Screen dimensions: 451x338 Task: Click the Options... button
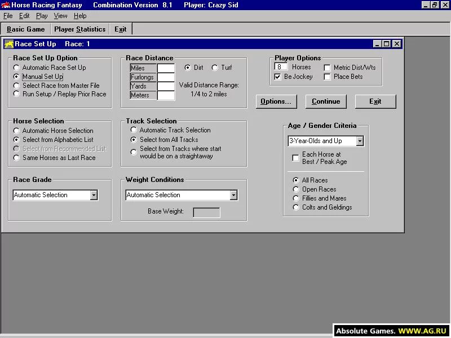click(x=276, y=101)
